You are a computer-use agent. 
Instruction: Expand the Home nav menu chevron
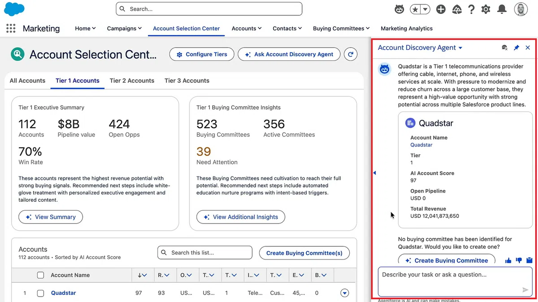(94, 28)
